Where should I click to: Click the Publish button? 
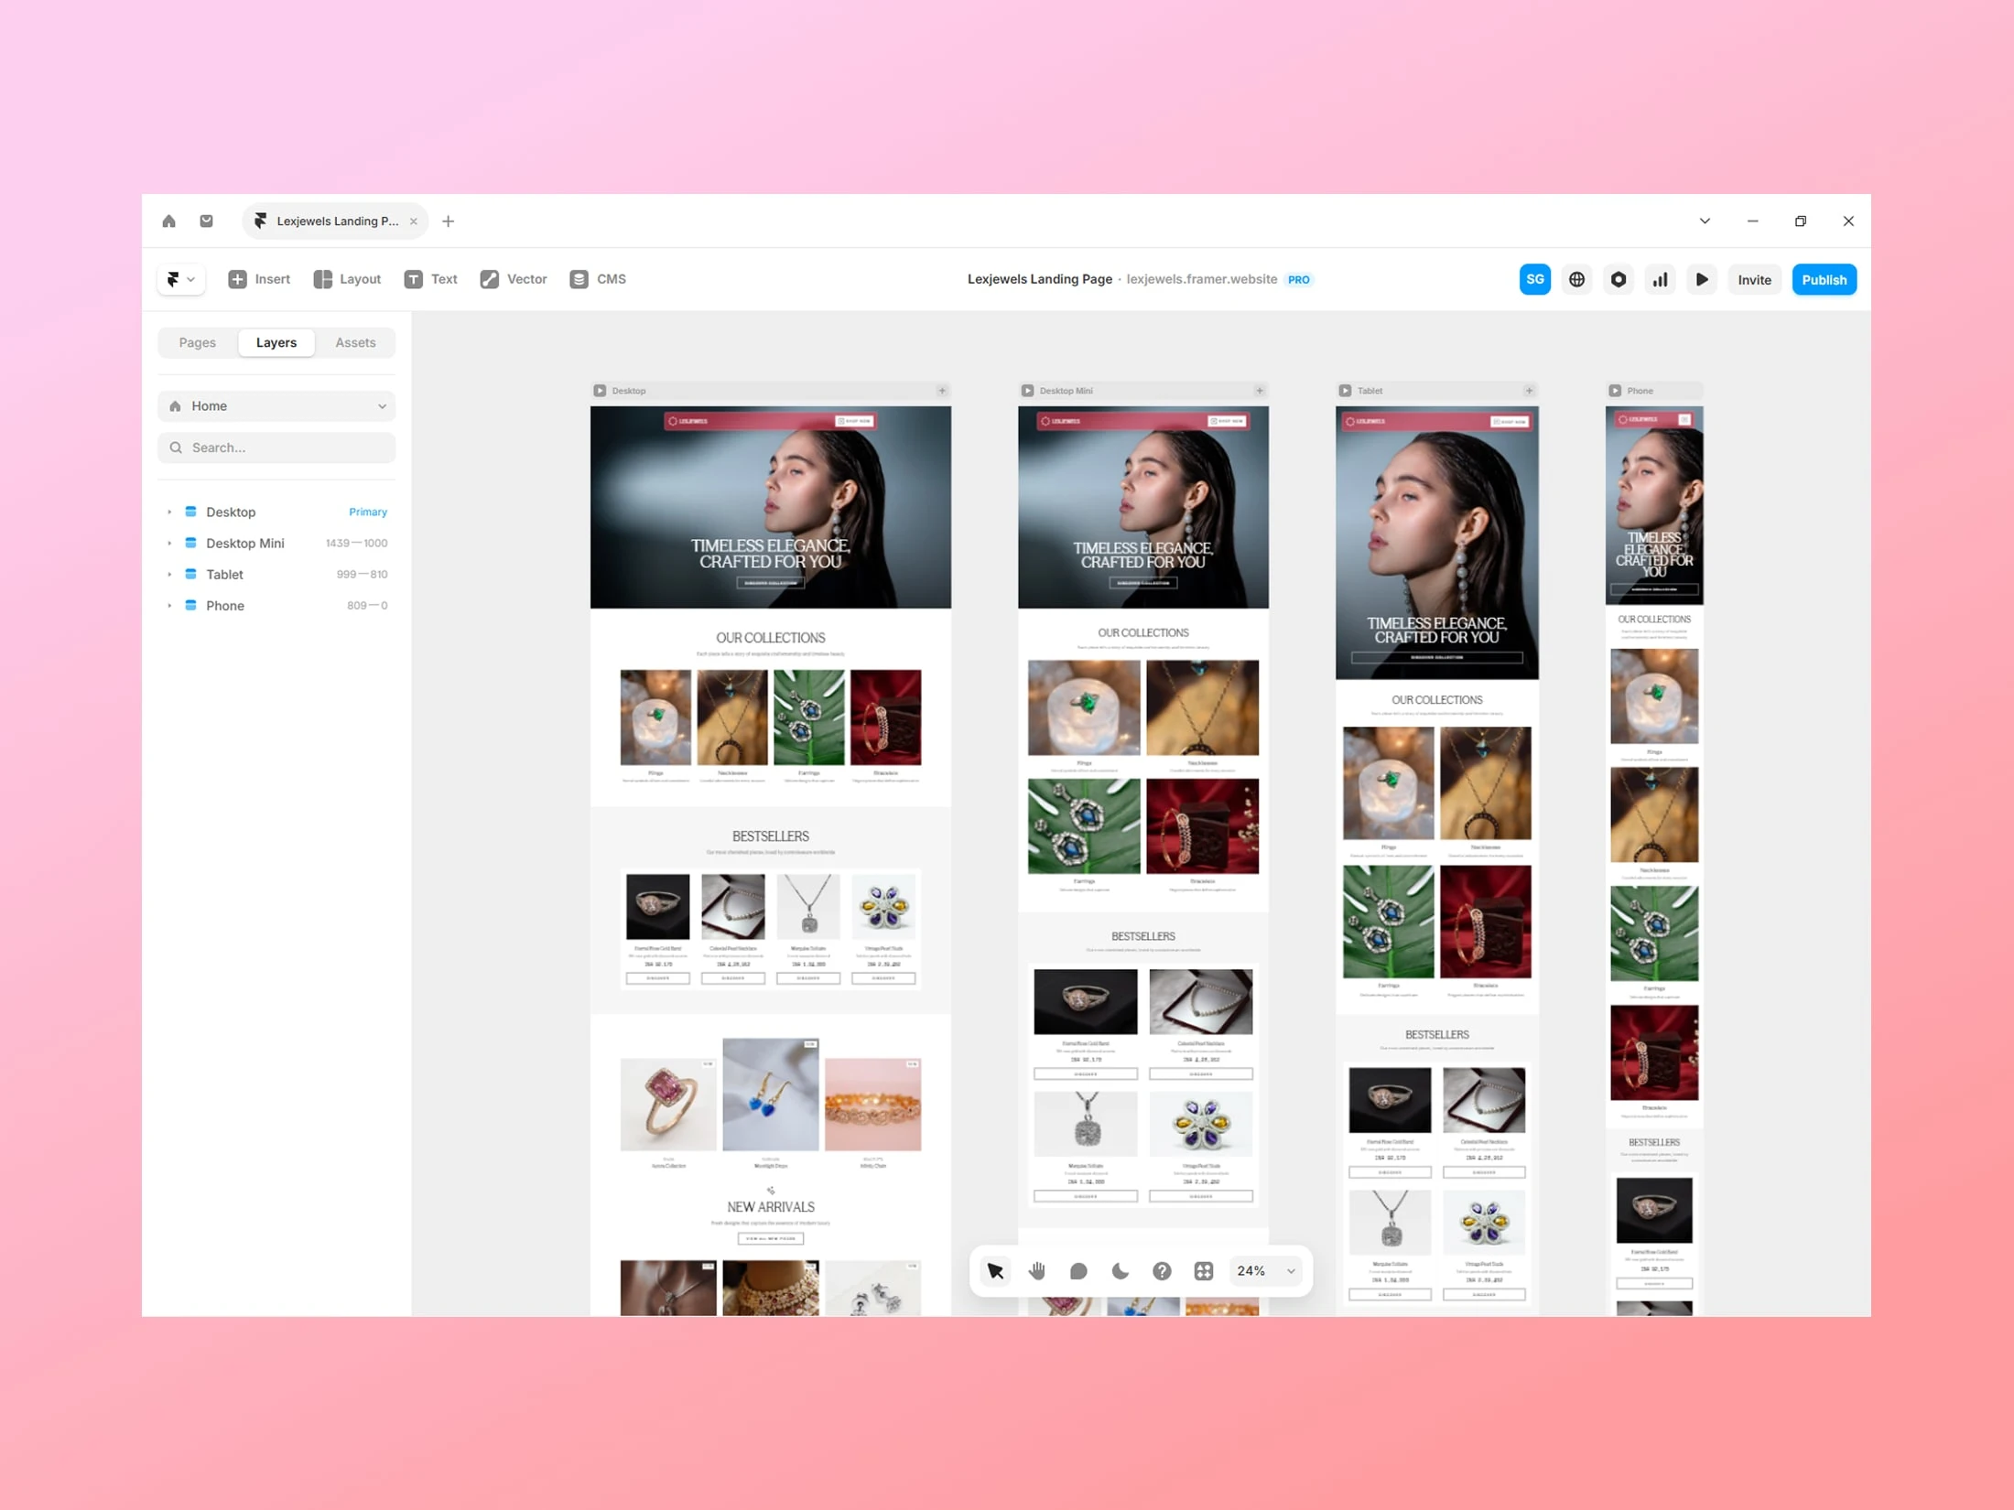click(x=1824, y=279)
